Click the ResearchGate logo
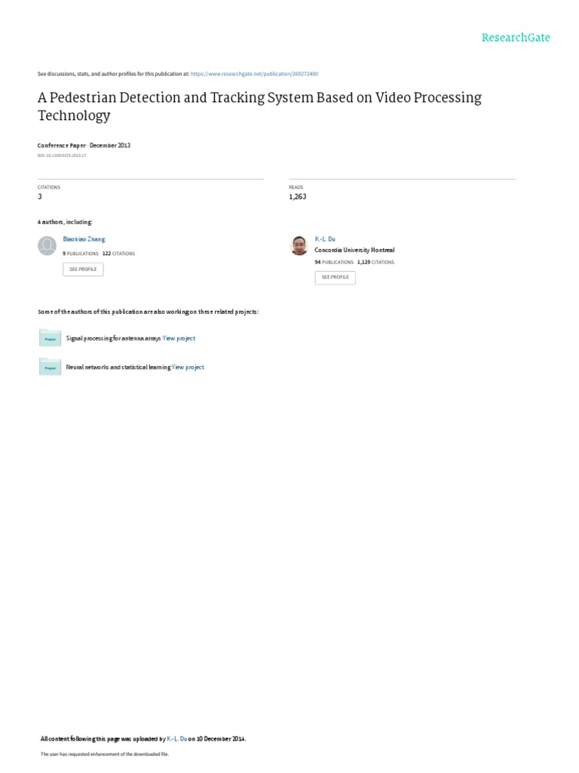The image size is (579, 773). click(x=516, y=37)
